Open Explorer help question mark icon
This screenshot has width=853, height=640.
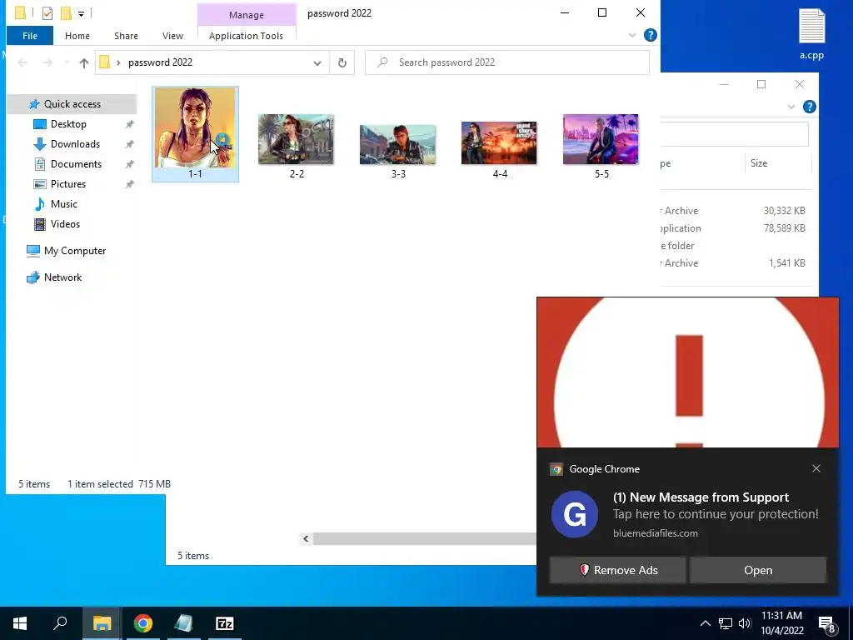pyautogui.click(x=650, y=35)
